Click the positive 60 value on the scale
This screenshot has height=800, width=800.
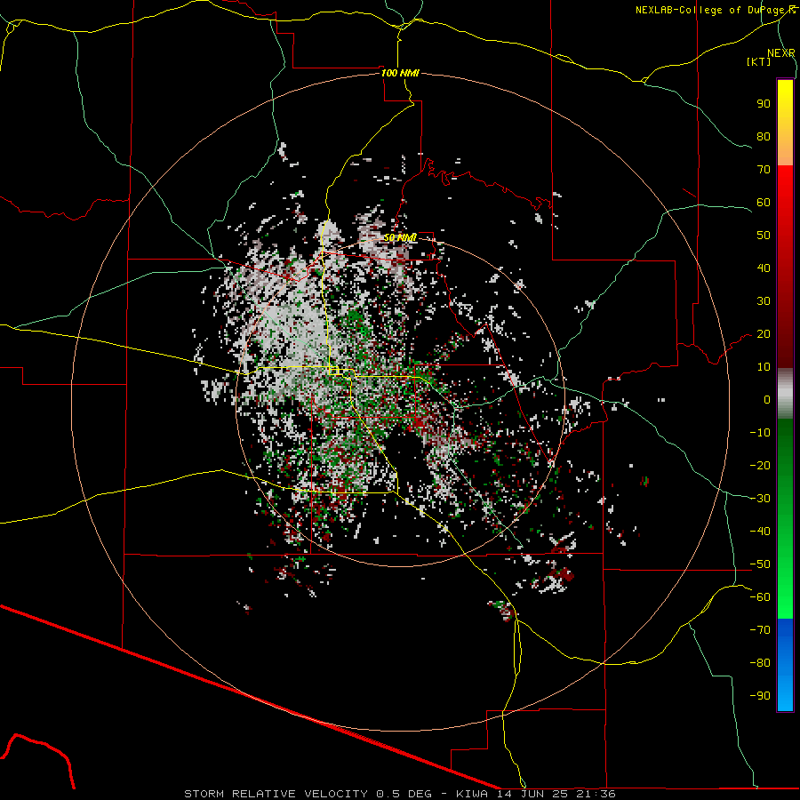(764, 202)
